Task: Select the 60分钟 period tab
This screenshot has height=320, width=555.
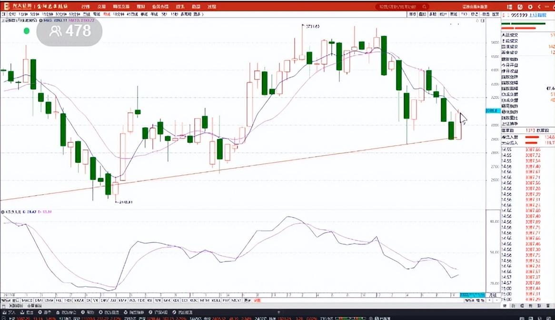Action: pos(74,14)
